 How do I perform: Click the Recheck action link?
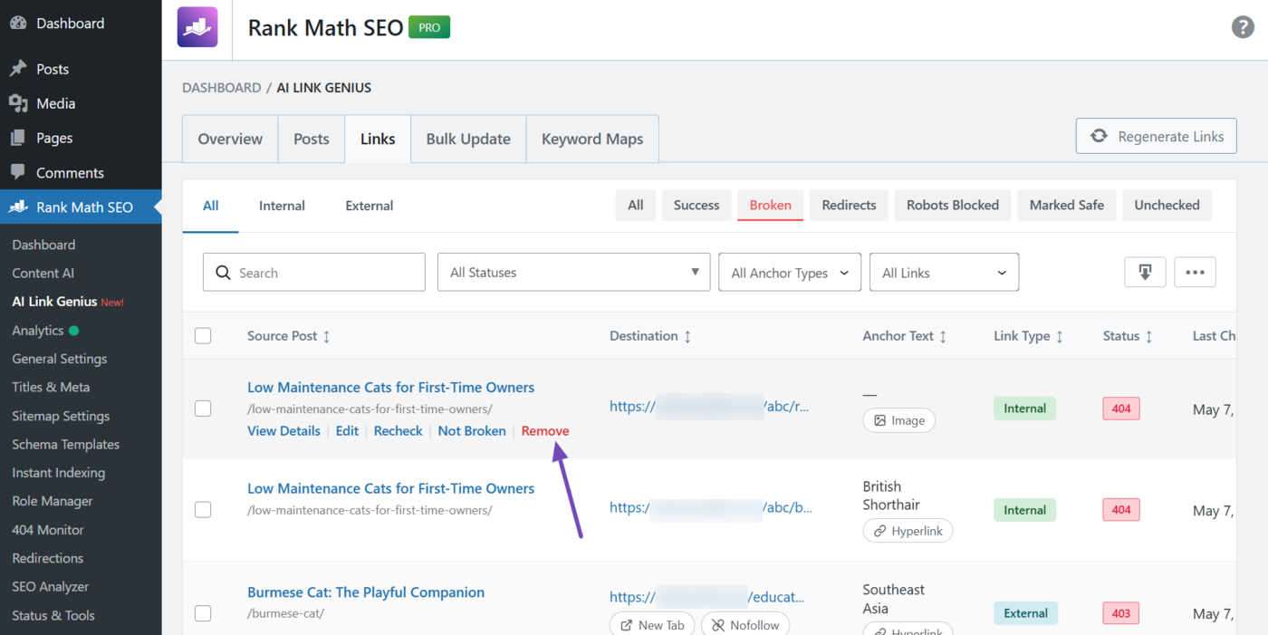tap(399, 431)
